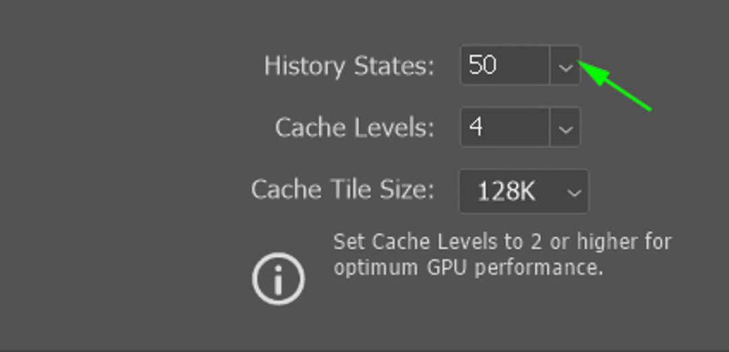Select the 128K tile size value
The image size is (729, 352).
point(506,192)
